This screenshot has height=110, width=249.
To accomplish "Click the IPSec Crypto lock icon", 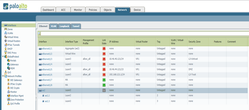I will [9, 84].
